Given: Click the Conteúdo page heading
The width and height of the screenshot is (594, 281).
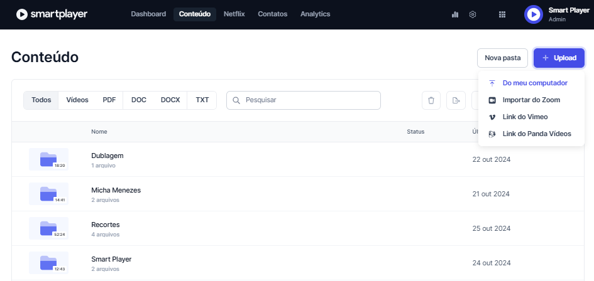Looking at the screenshot, I should [45, 57].
